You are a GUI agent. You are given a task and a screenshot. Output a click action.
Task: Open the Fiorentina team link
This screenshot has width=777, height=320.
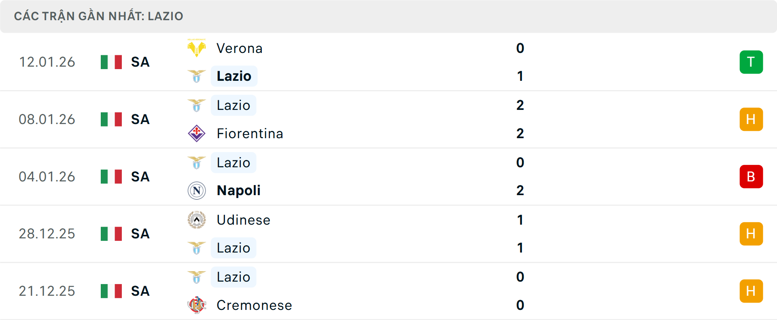coord(250,133)
